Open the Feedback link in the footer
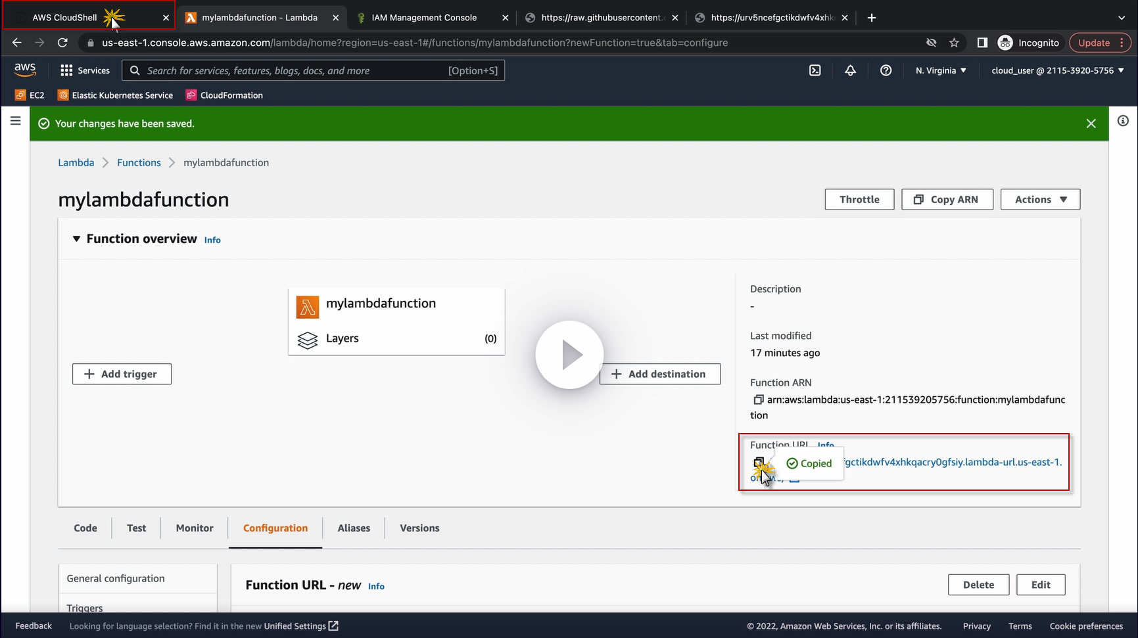 (x=34, y=626)
